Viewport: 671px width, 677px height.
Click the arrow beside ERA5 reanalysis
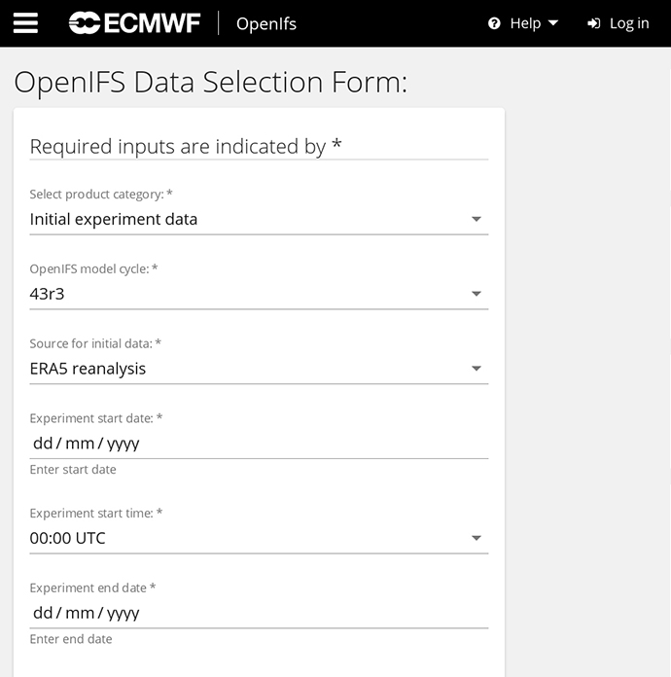[x=477, y=369]
